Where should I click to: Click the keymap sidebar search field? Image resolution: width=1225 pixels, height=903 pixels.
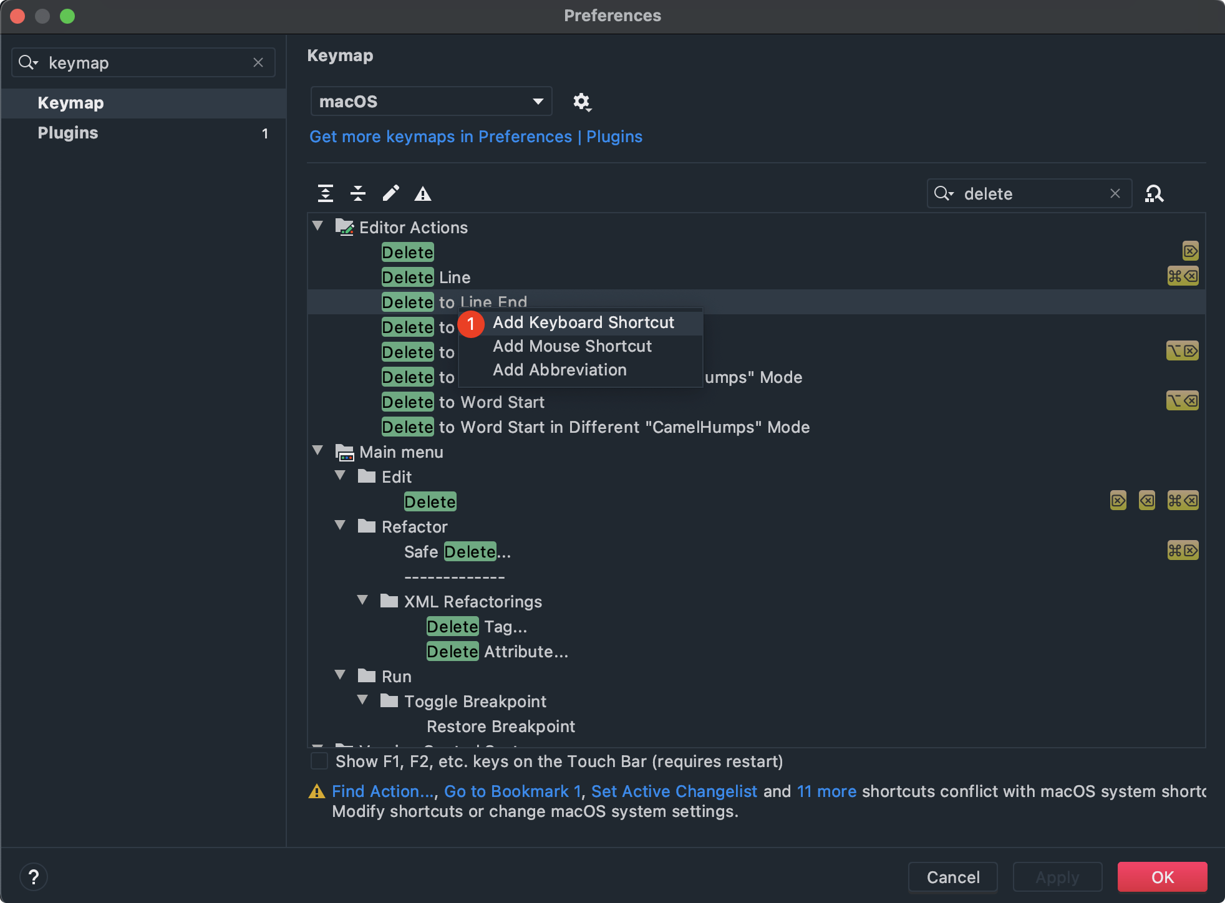click(143, 62)
